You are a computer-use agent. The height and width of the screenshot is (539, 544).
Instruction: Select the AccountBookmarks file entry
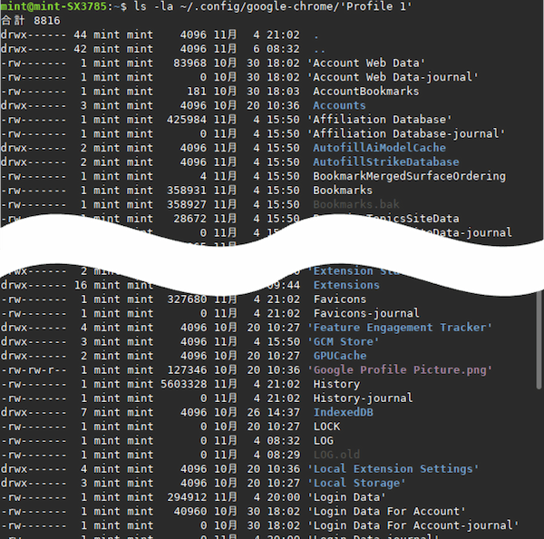[365, 91]
